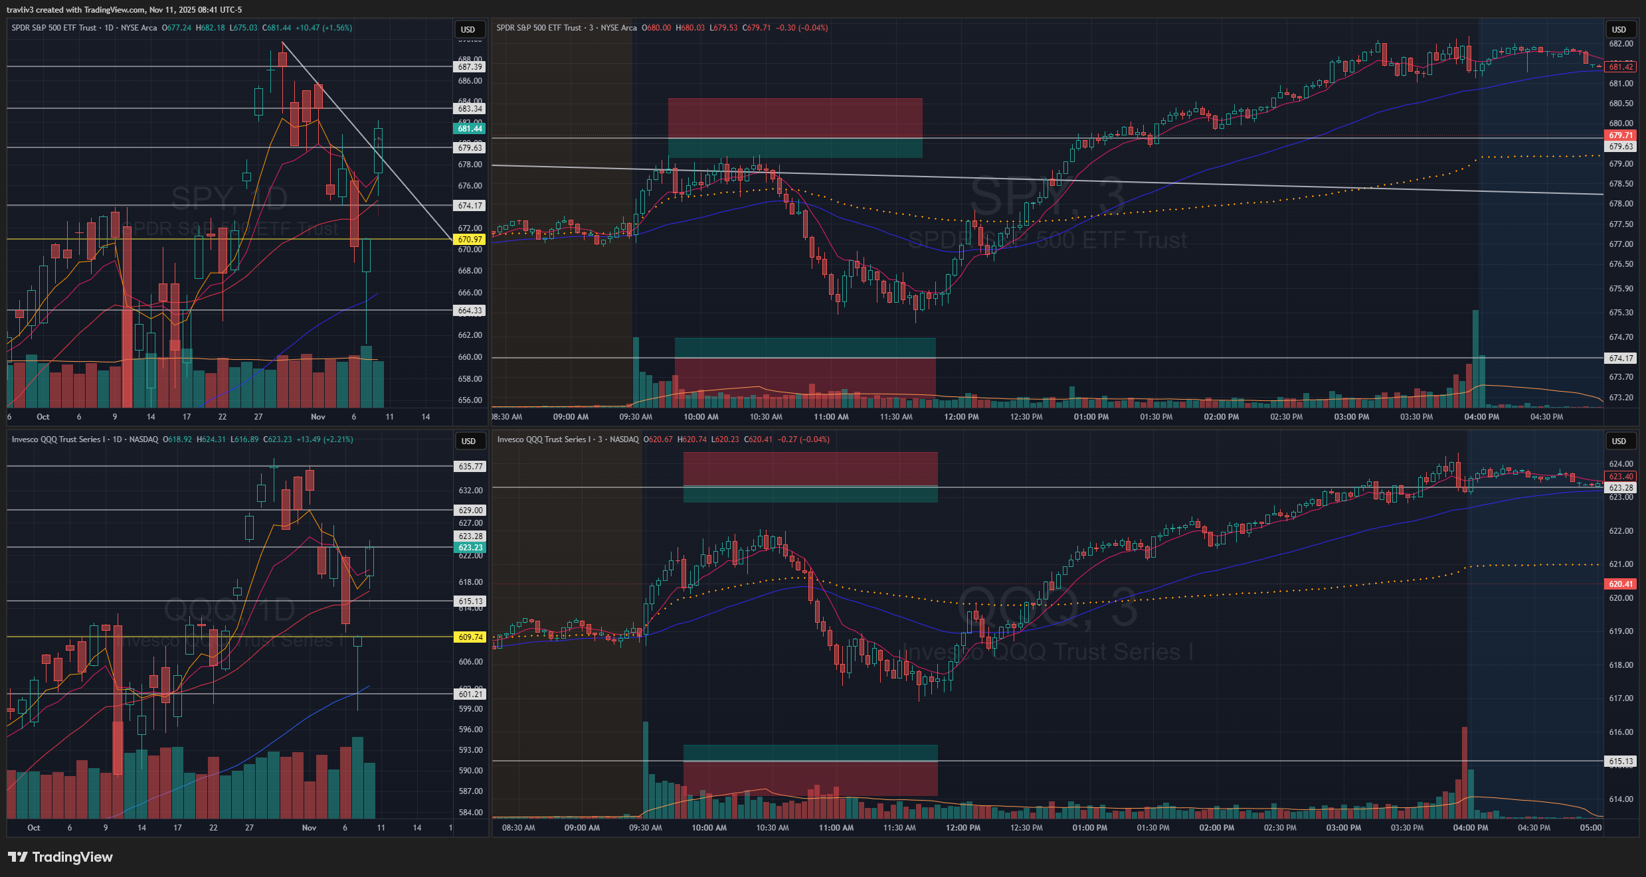
Task: Select upper red supply zone rectangle on SPY intraday
Action: pyautogui.click(x=794, y=118)
